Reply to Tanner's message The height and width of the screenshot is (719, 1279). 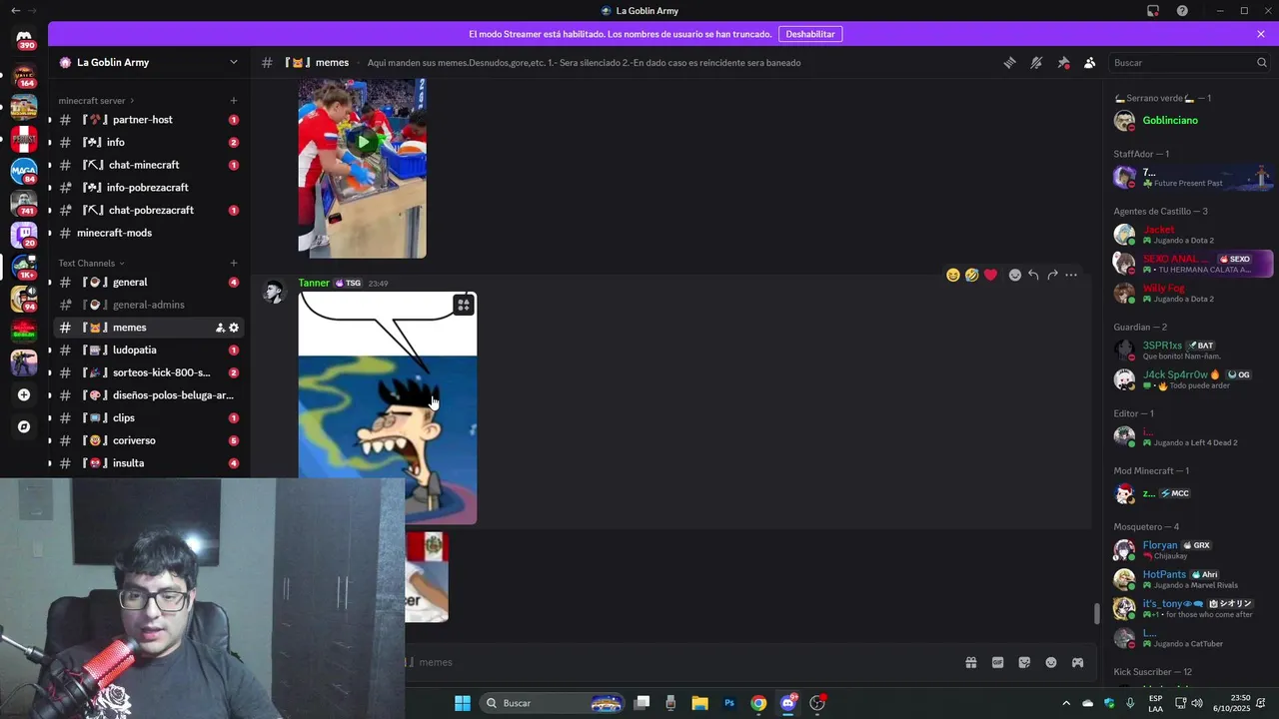tap(1033, 275)
